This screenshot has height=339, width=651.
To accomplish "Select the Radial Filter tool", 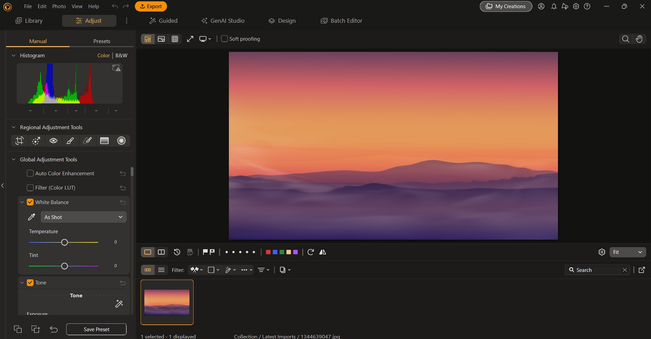I will tap(121, 141).
